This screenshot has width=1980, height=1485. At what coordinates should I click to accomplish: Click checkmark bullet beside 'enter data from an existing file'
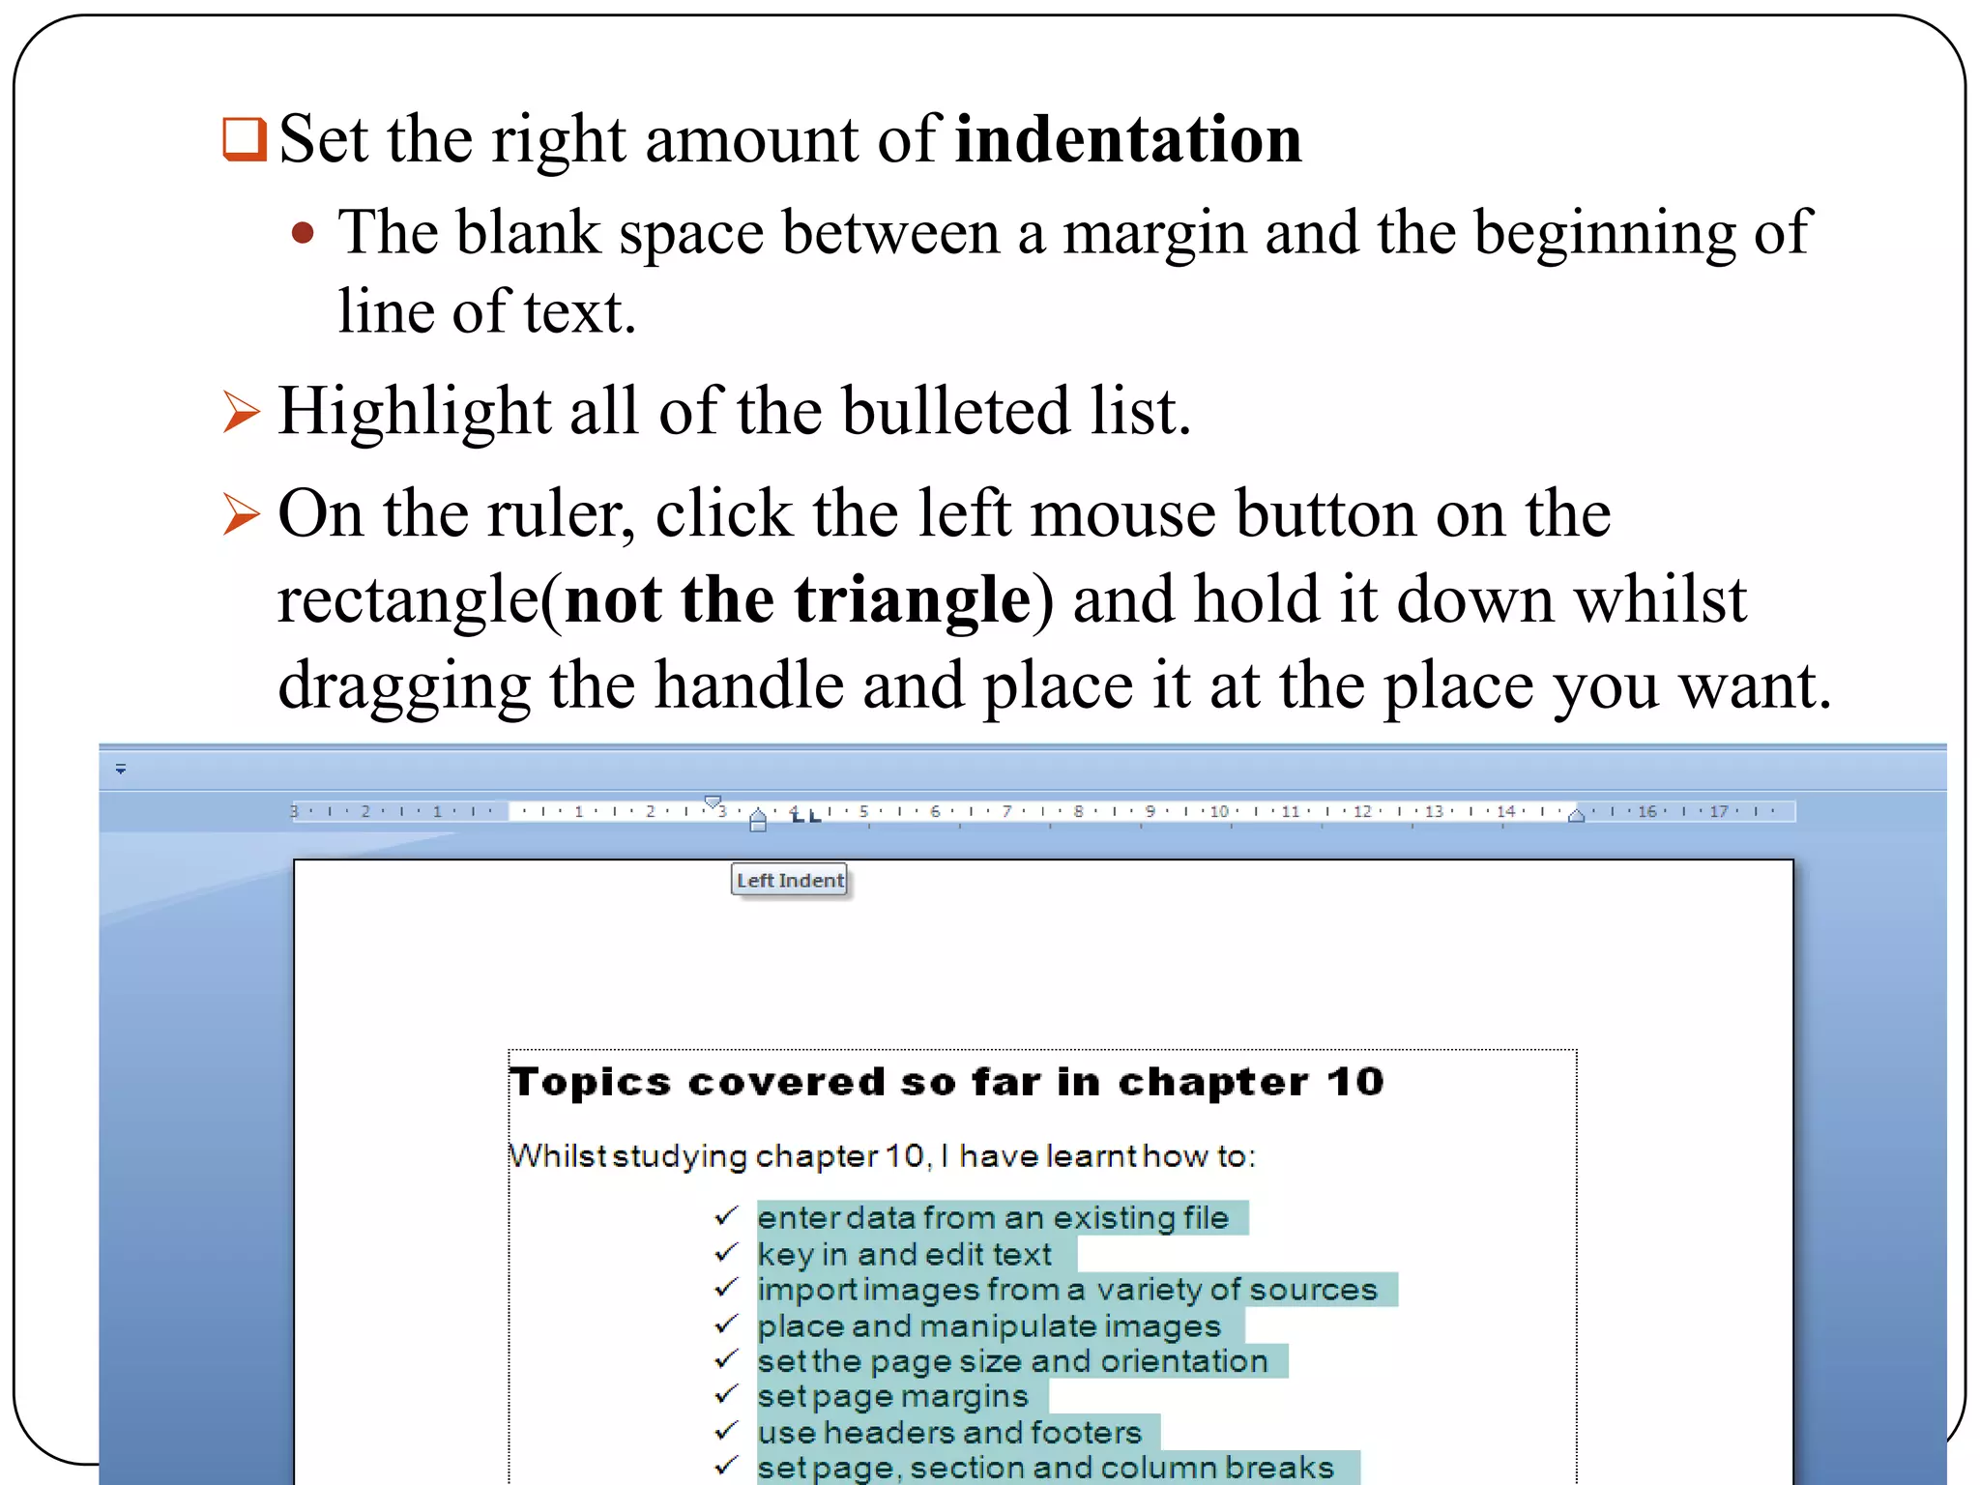pos(726,1216)
